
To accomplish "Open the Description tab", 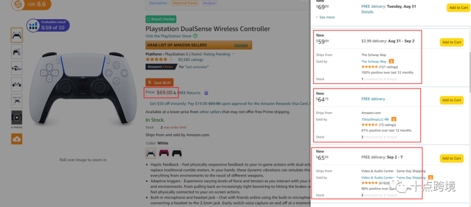I will point(158,3).
